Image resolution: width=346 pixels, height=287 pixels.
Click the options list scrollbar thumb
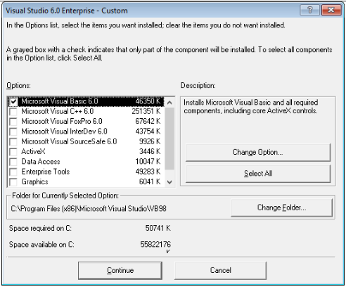coord(169,139)
